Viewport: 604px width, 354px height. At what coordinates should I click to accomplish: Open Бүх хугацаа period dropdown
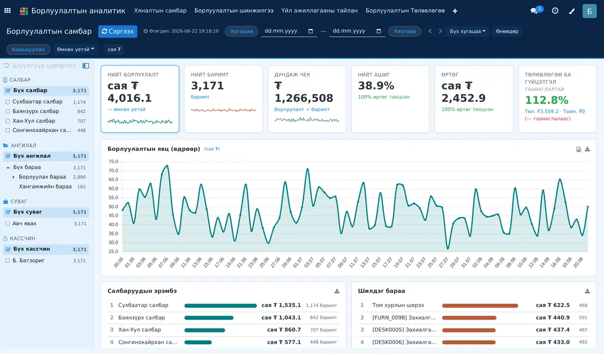point(467,31)
